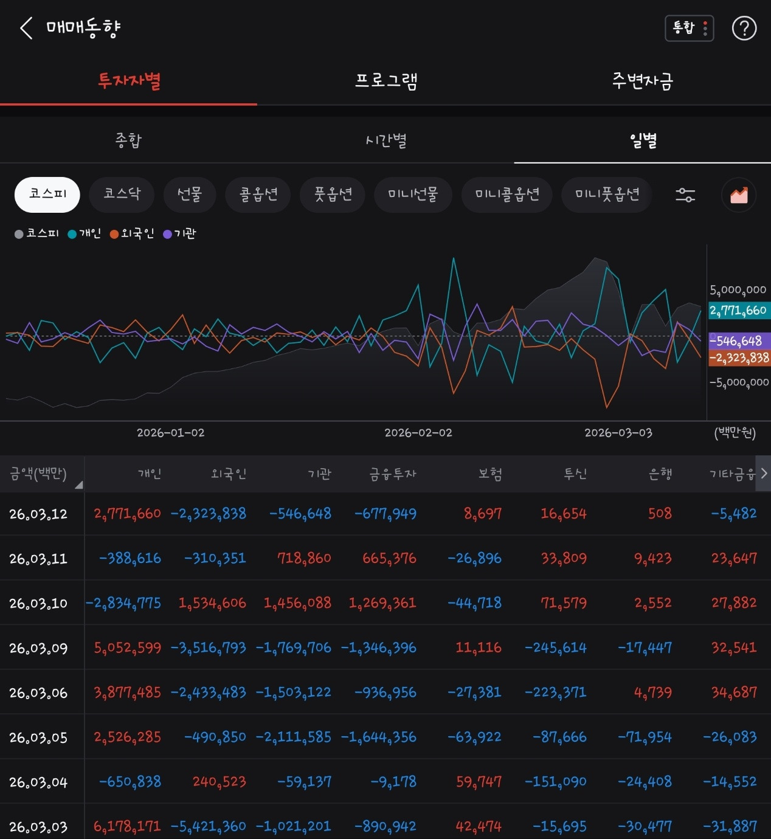Select the 종합 sub-tab
This screenshot has height=839, width=771.
[x=128, y=140]
